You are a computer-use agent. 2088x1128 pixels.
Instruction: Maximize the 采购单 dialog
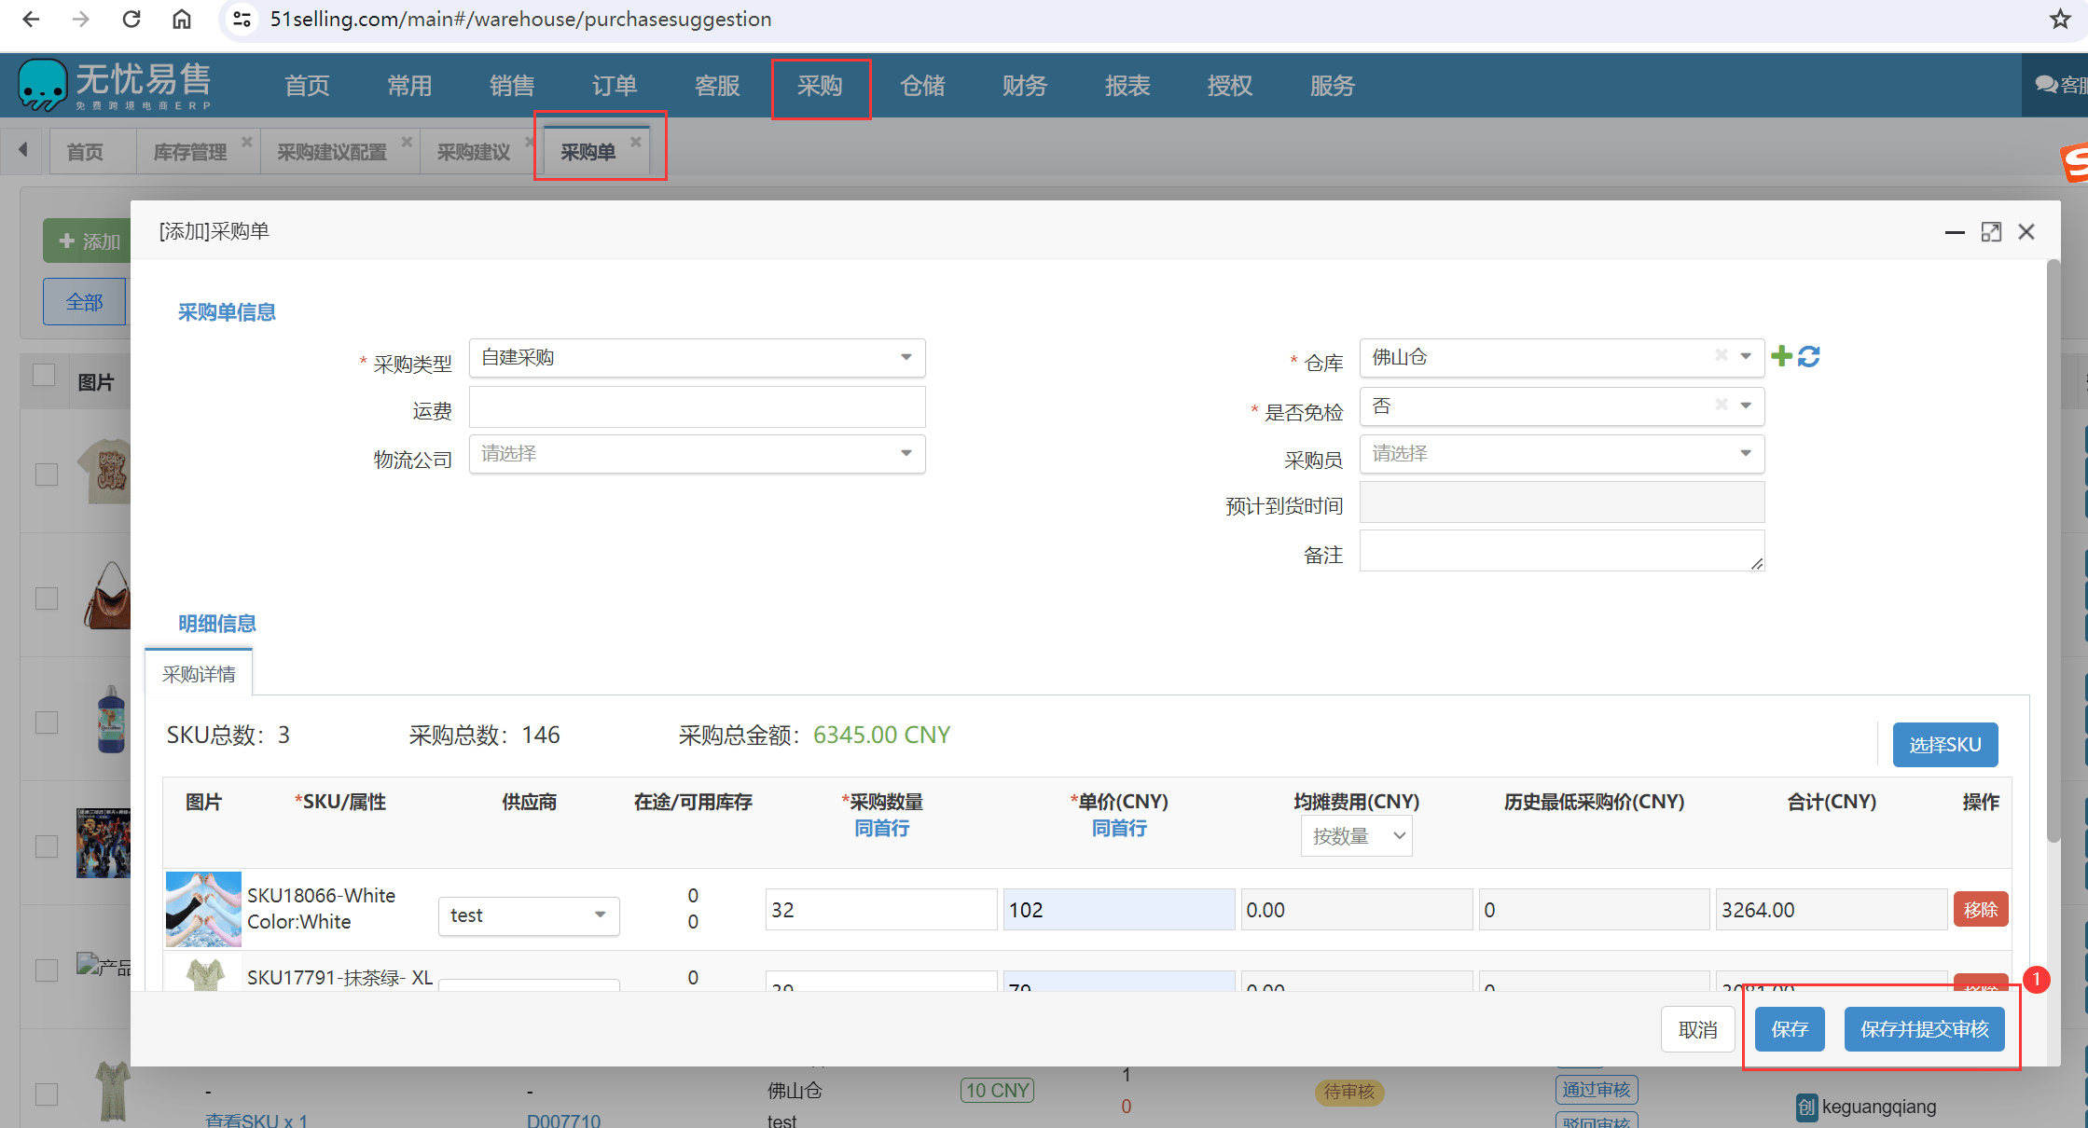[1991, 232]
